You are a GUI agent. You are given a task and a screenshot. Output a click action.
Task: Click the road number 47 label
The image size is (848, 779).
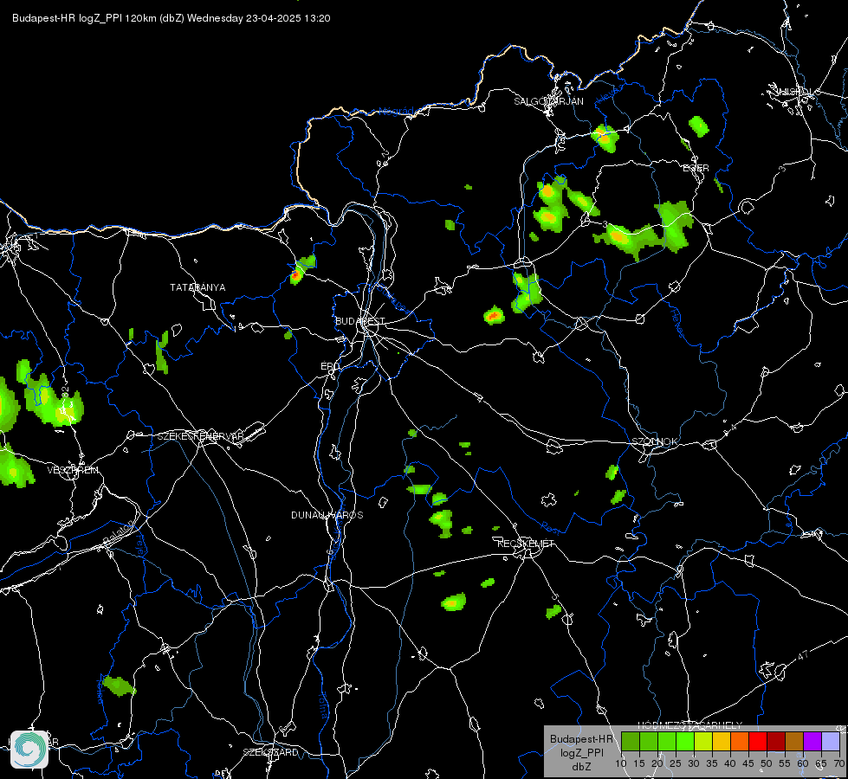click(803, 655)
